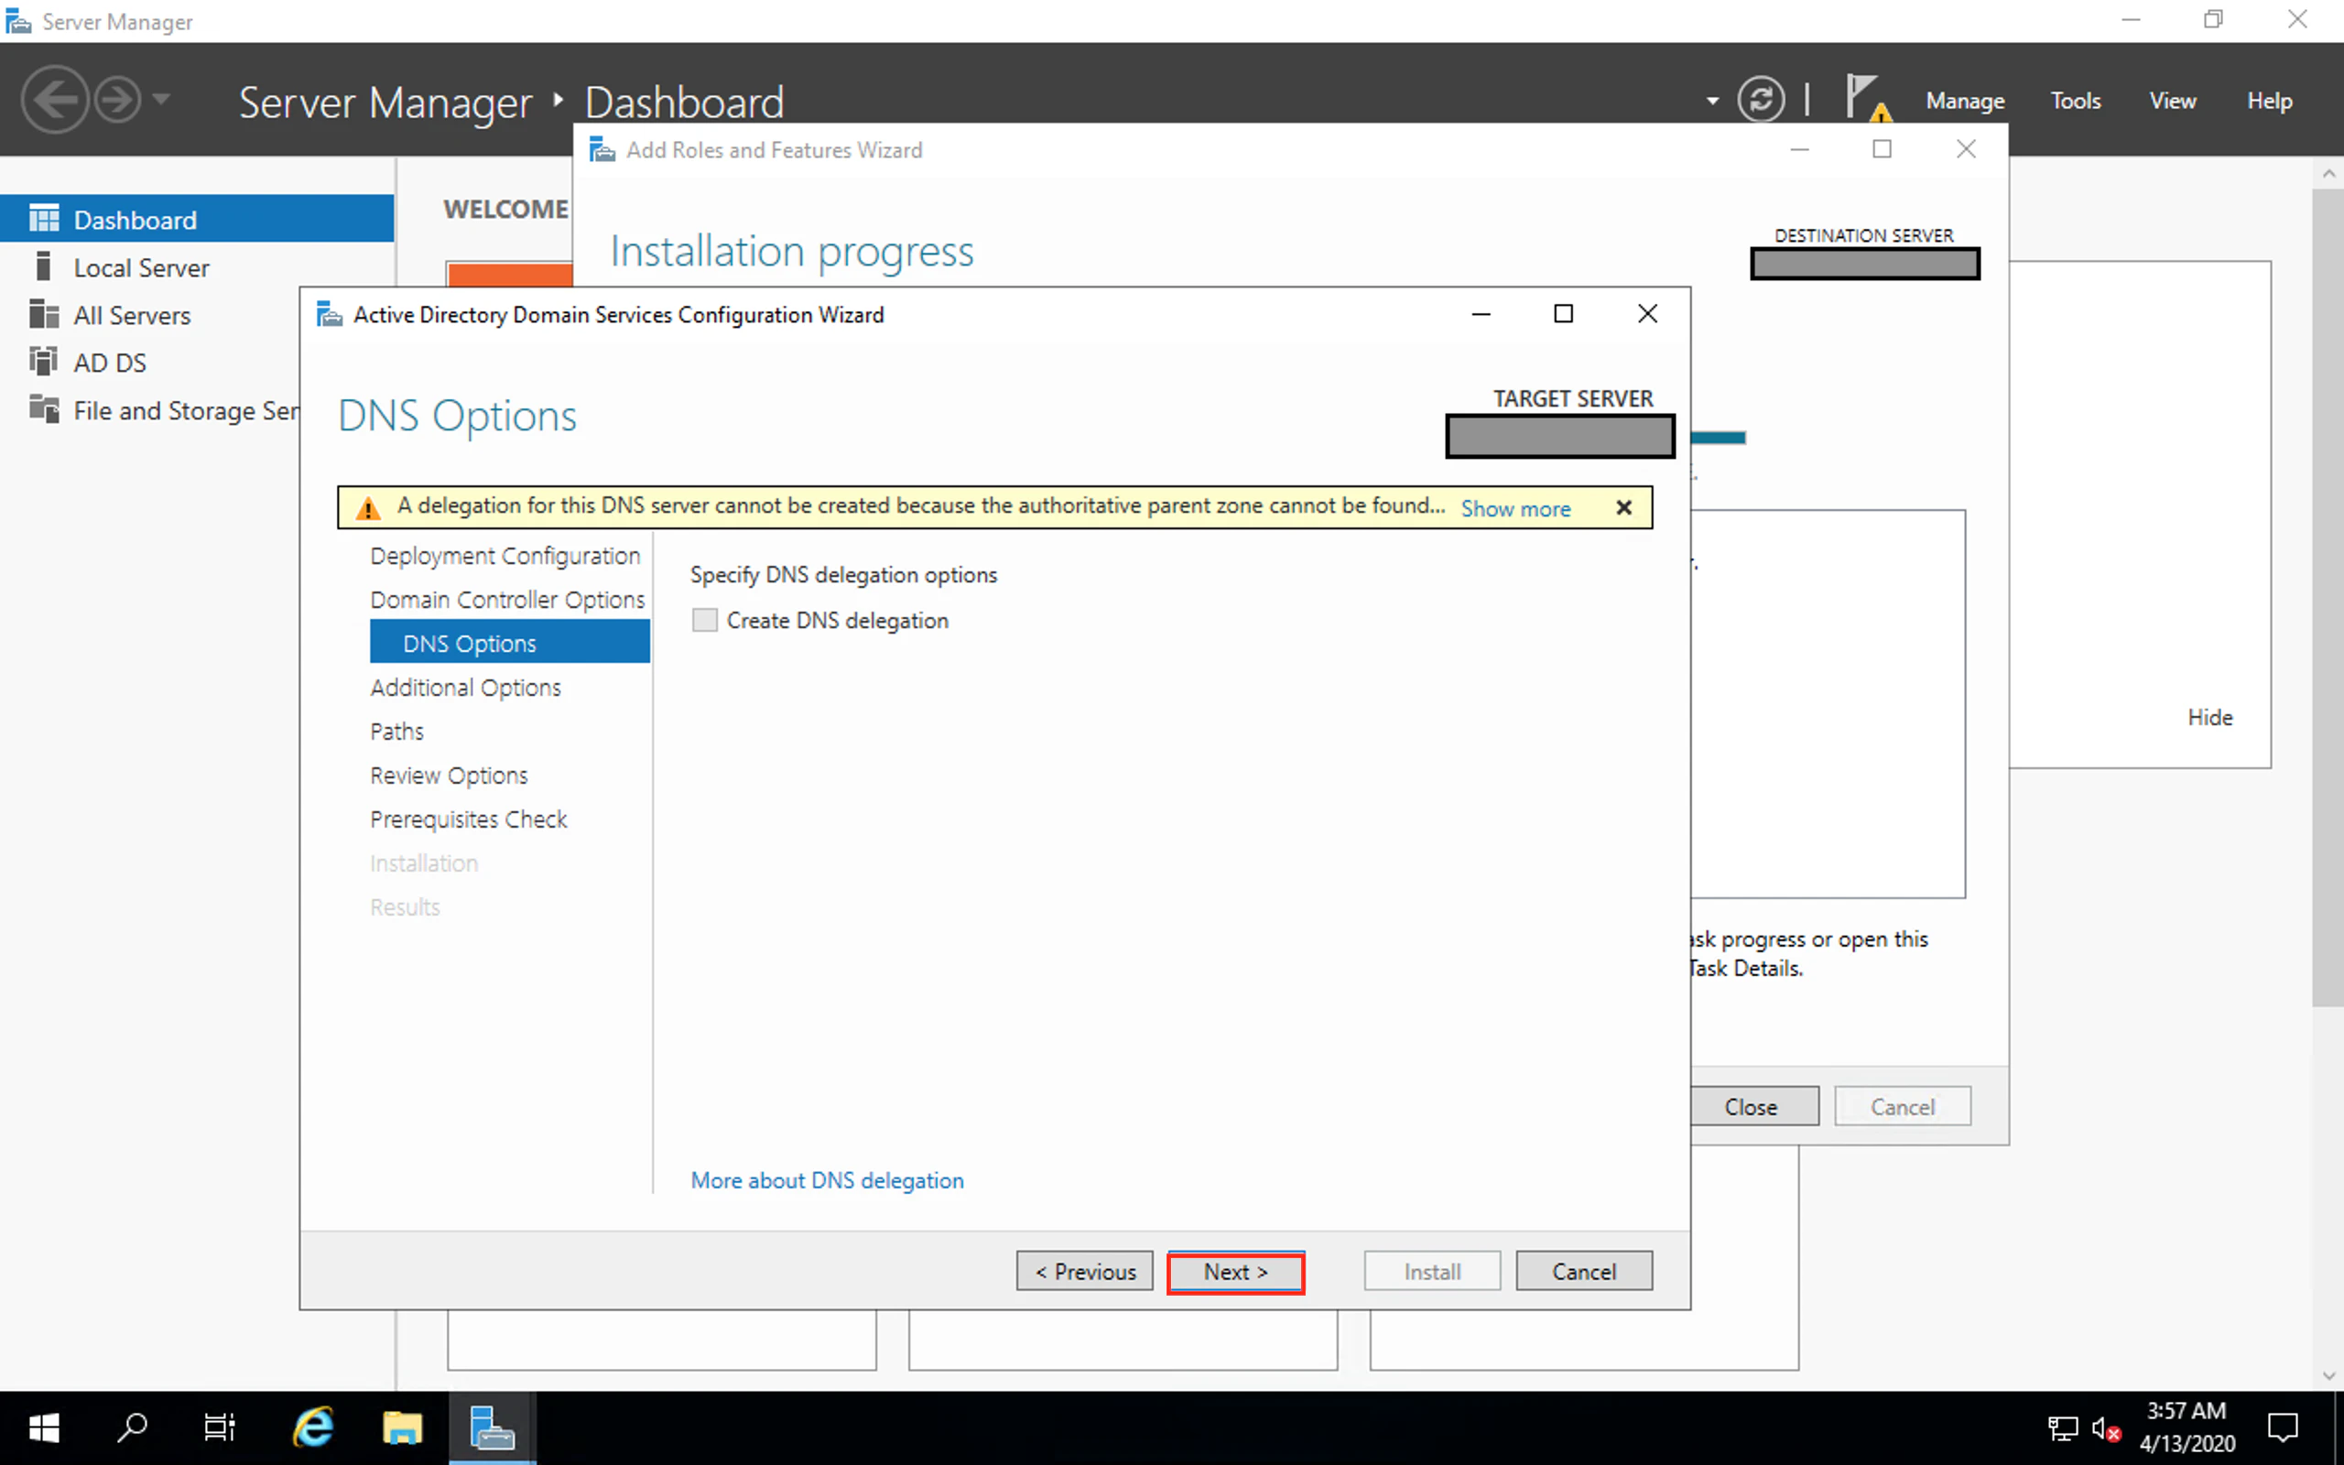
Task: Click the AD DS icon in sidebar
Action: click(x=44, y=362)
